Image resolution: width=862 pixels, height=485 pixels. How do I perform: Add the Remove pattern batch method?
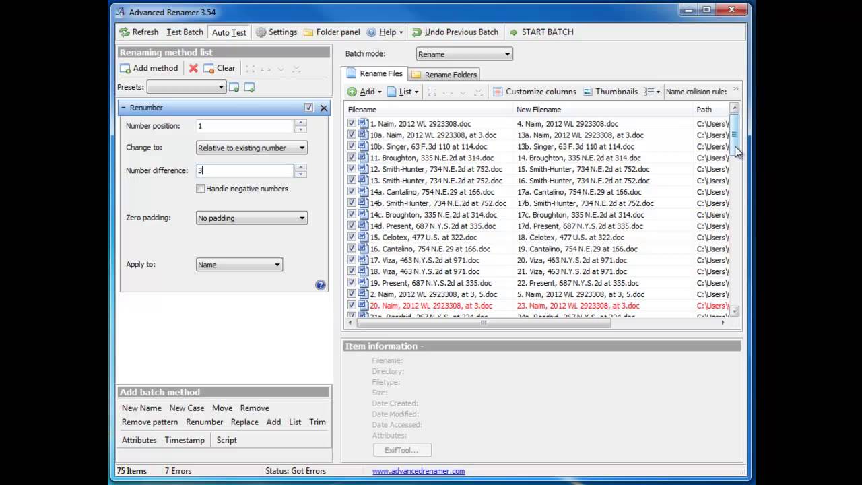tap(150, 422)
